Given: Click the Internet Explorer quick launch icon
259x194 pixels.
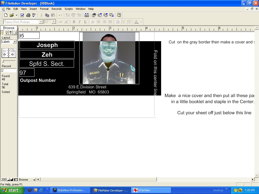Looking at the screenshot, I should [41, 190].
